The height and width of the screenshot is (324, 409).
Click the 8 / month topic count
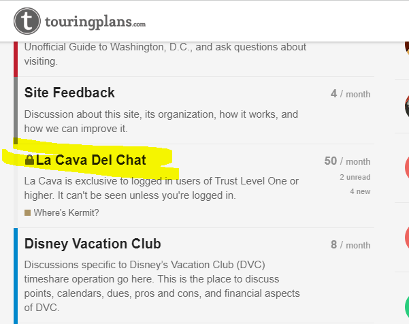pyautogui.click(x=350, y=245)
